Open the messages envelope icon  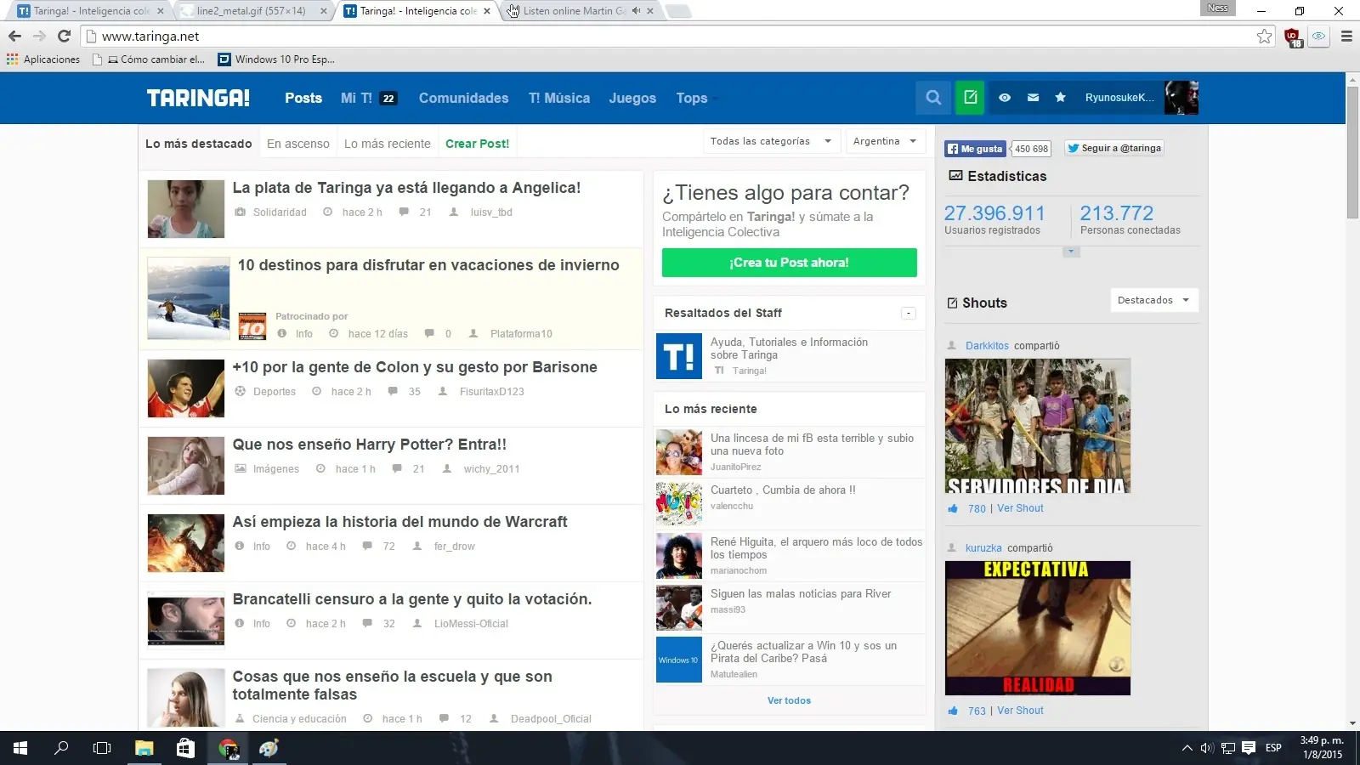coord(1033,98)
